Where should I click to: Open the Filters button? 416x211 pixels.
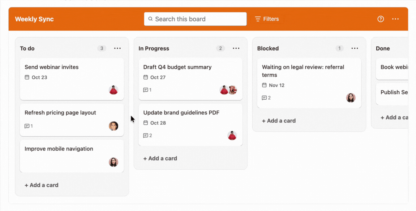click(267, 19)
